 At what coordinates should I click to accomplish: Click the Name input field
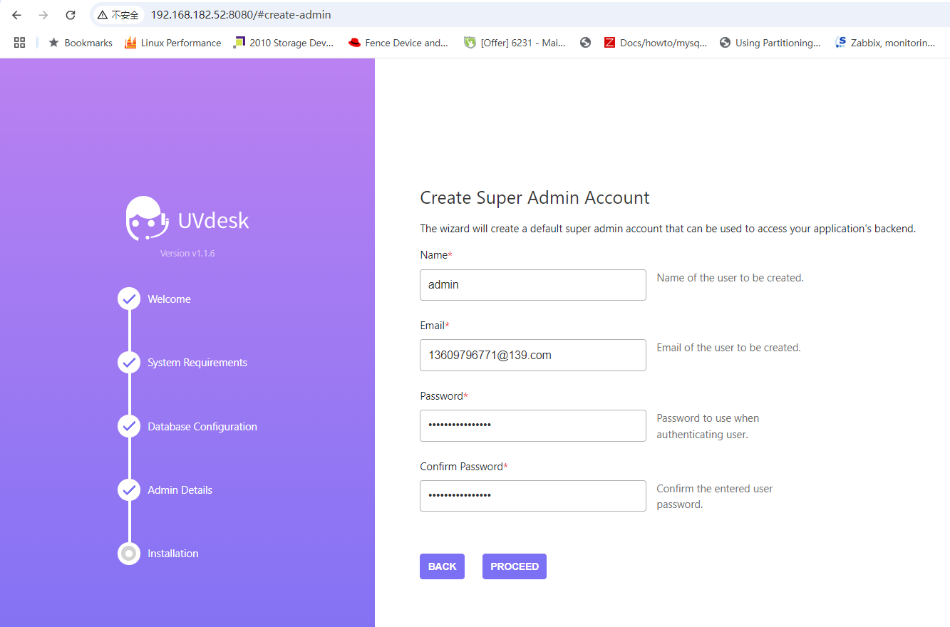tap(533, 285)
